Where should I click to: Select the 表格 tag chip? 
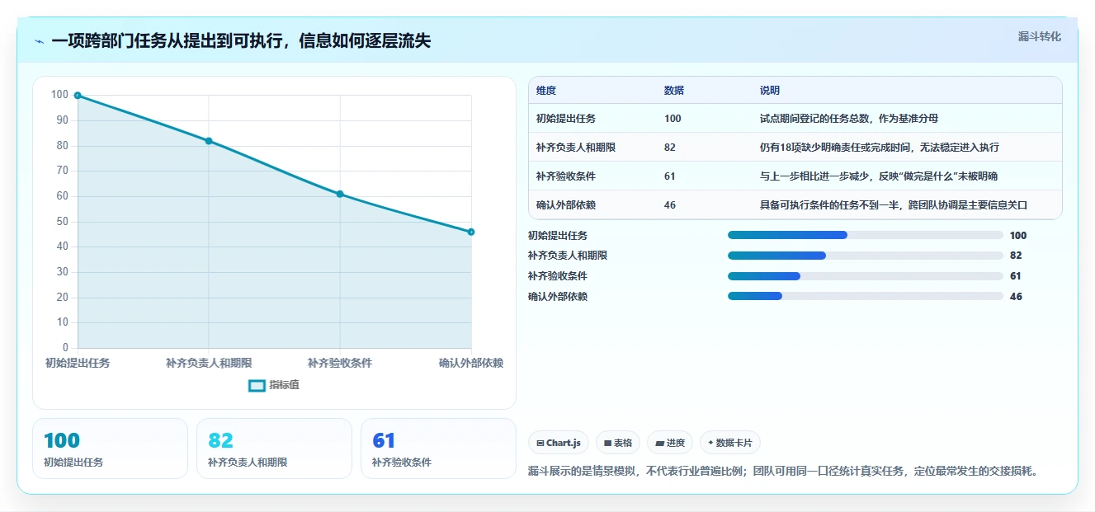click(x=618, y=443)
